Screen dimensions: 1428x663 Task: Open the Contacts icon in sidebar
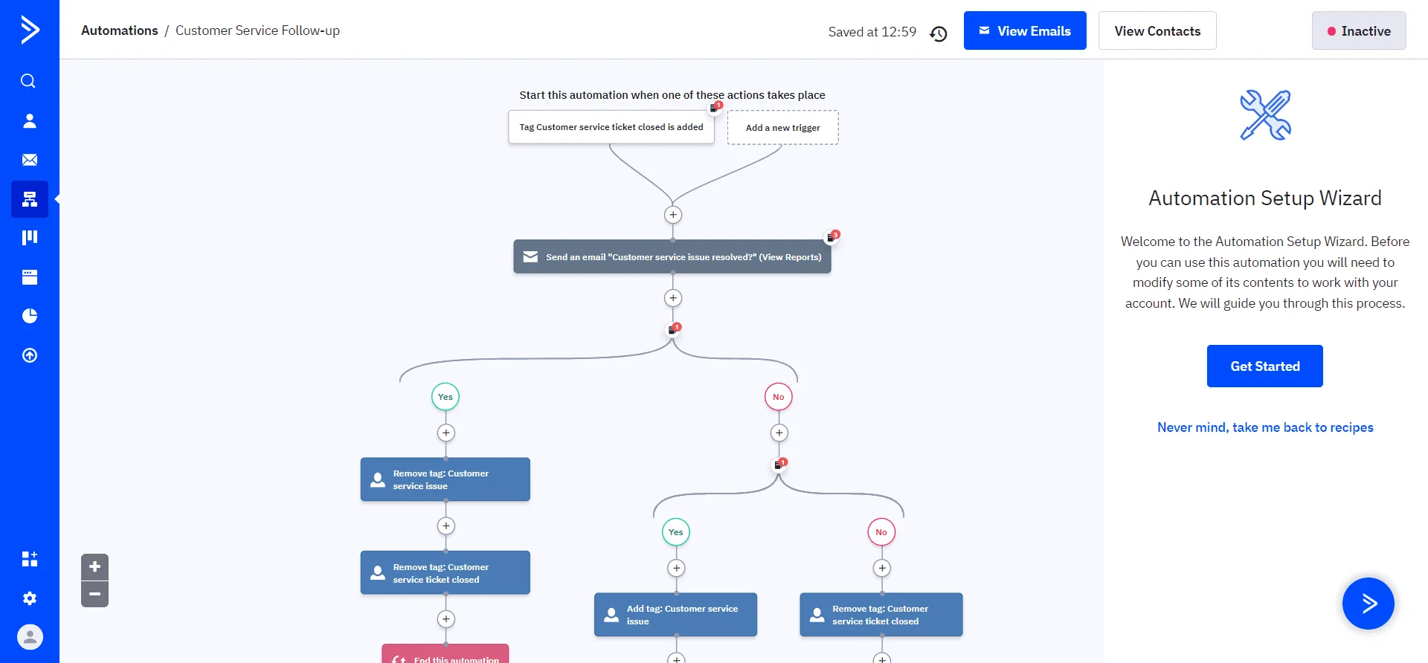click(30, 120)
